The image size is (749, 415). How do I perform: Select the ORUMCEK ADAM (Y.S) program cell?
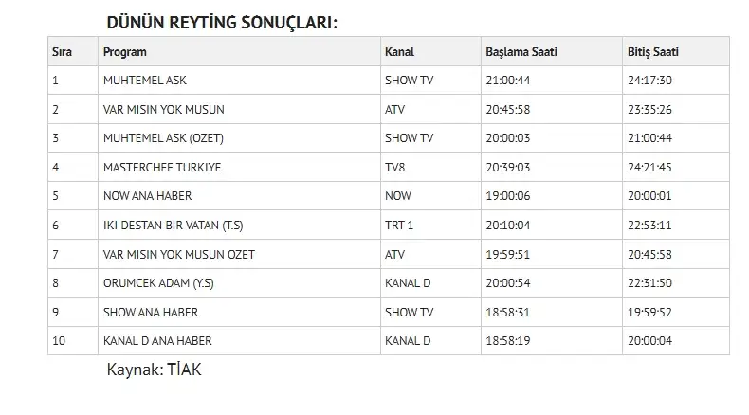pyautogui.click(x=239, y=282)
